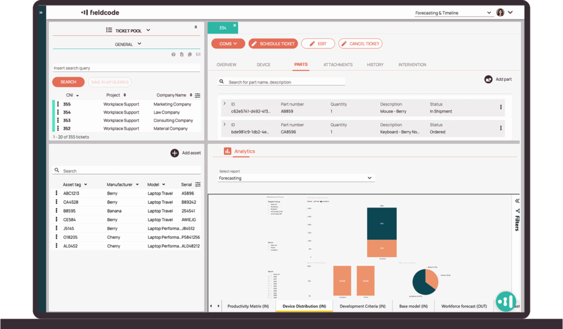This screenshot has width=563, height=329.
Task: Click the Add part icon
Action: tap(488, 80)
